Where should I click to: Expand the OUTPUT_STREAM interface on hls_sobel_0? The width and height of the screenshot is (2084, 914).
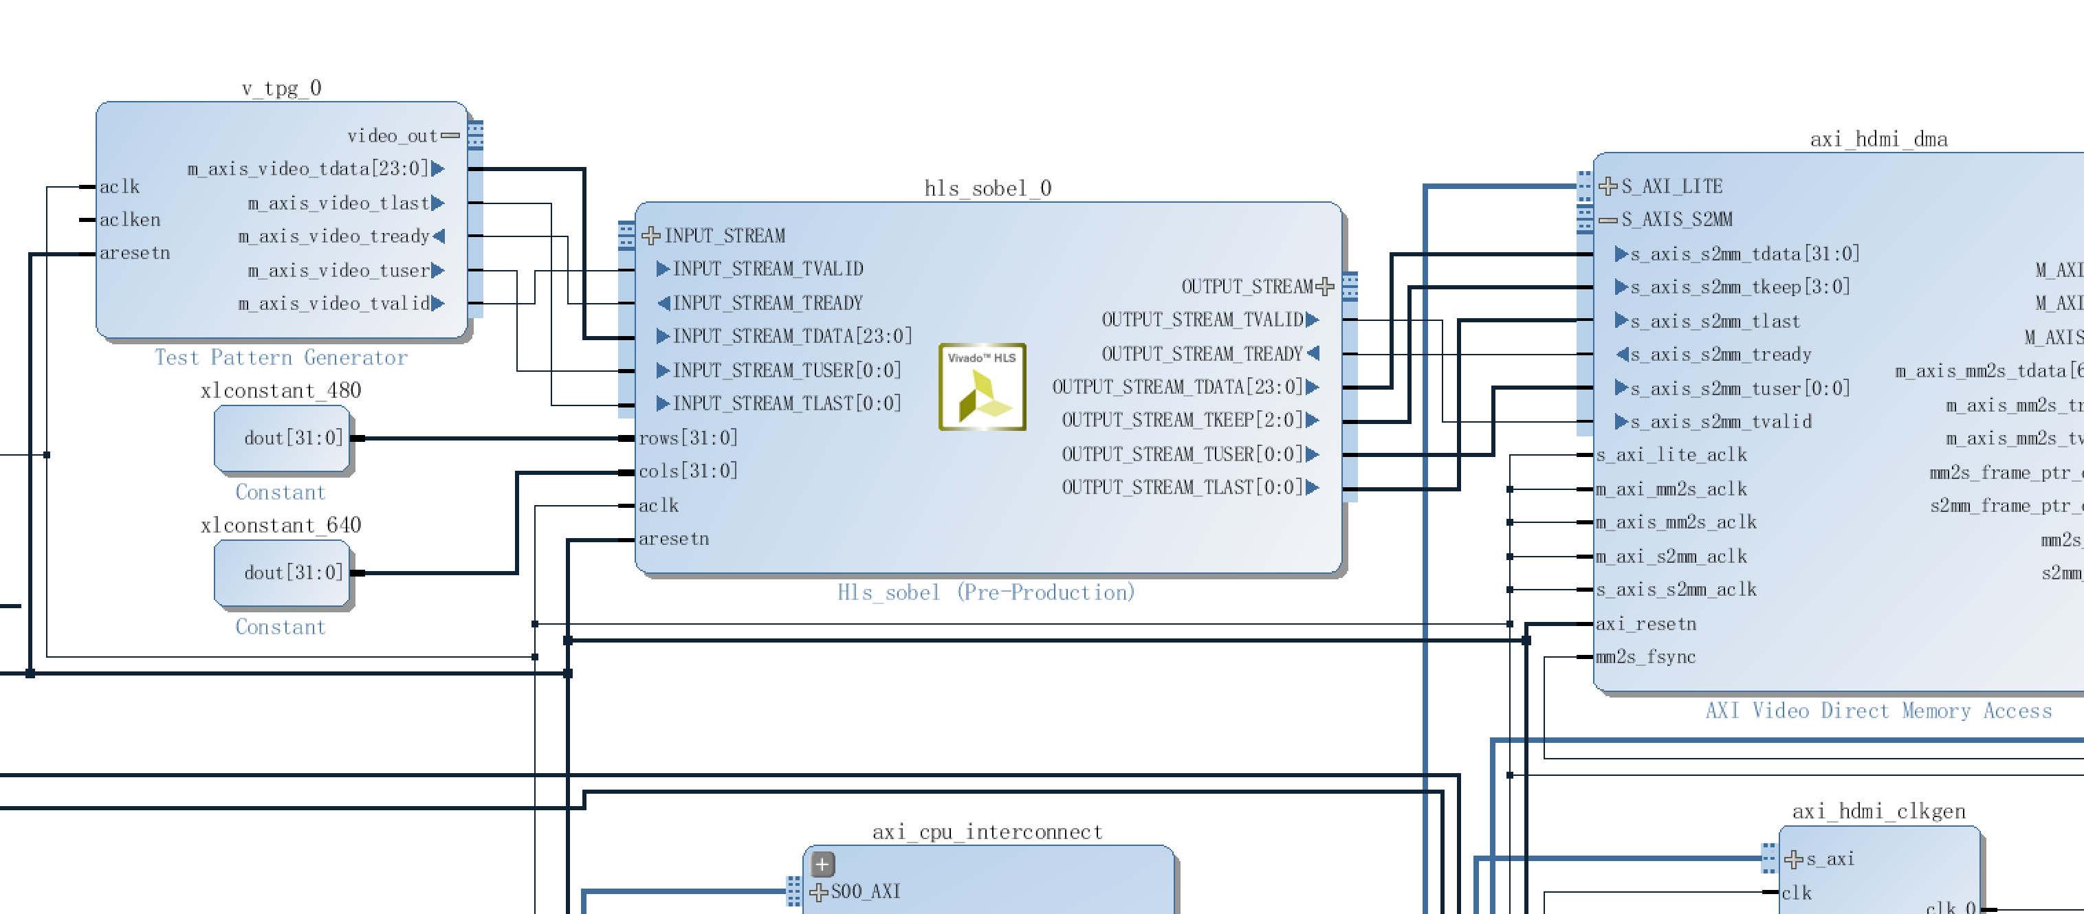click(x=1324, y=287)
